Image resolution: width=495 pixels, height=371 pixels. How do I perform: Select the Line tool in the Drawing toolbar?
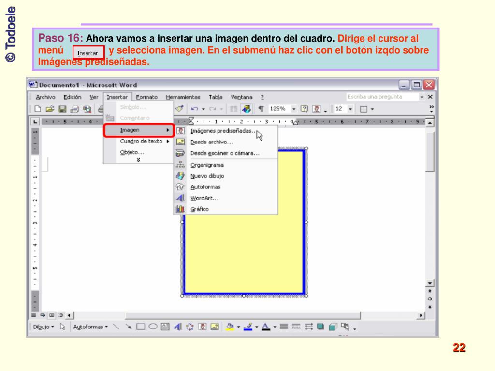point(116,327)
